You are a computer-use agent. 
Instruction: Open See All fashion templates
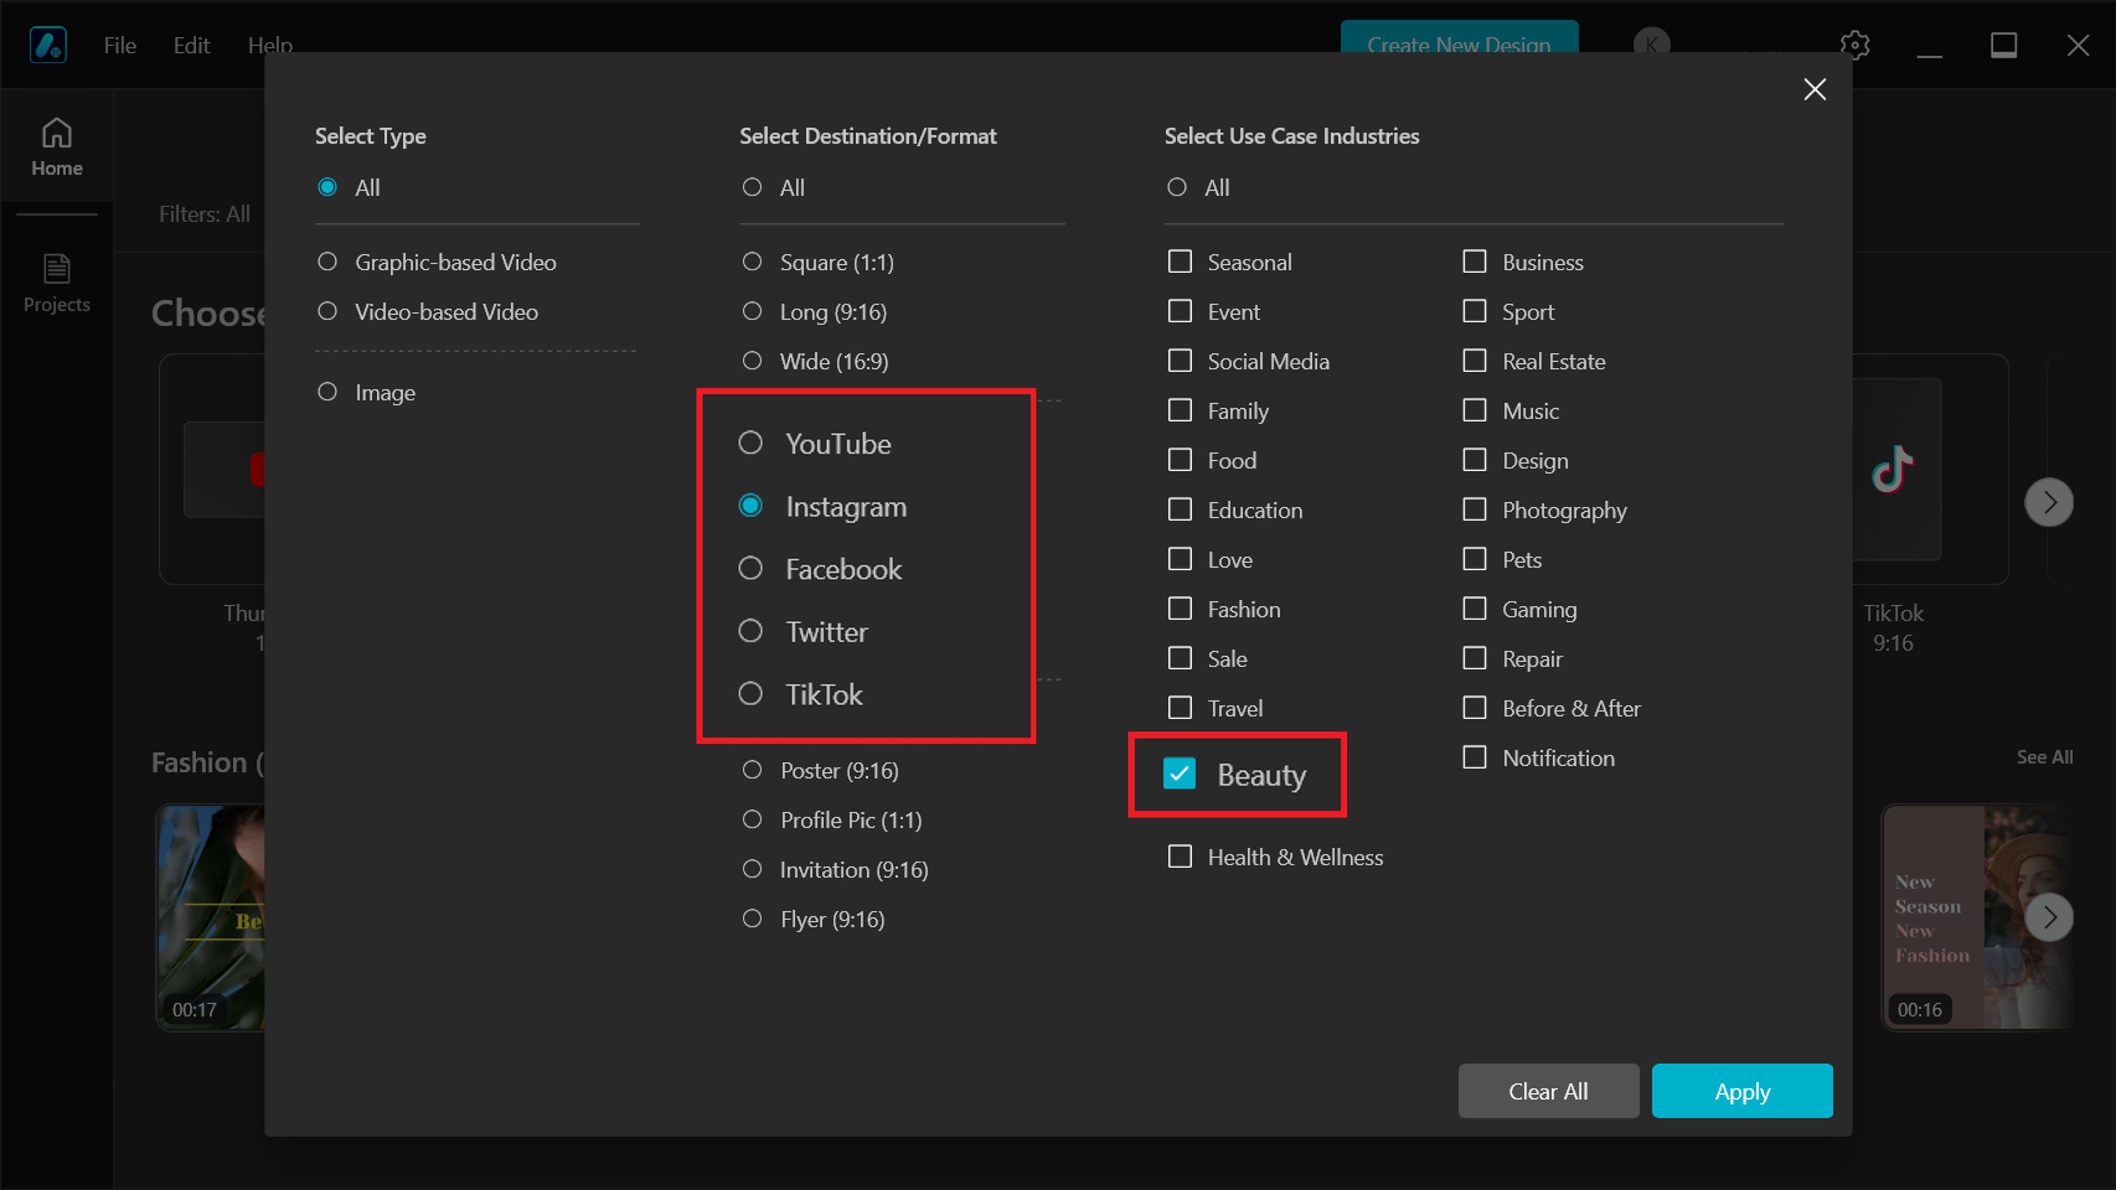point(2044,757)
